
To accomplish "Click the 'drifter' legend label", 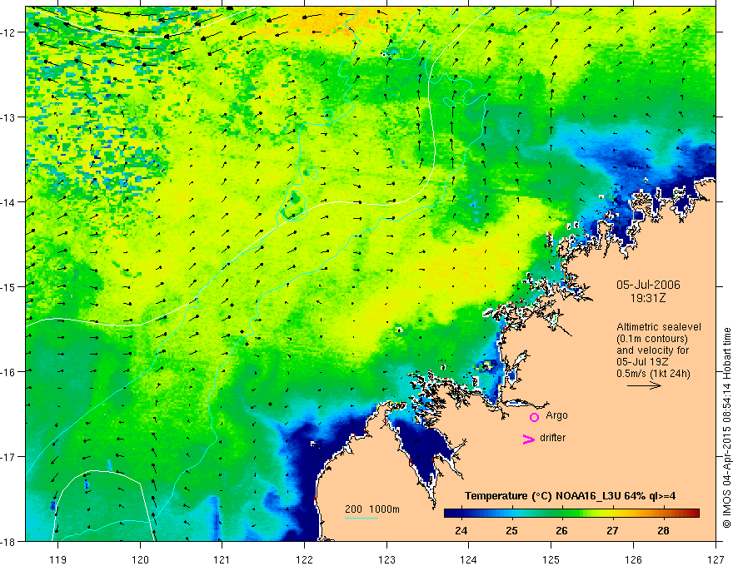I will pos(552,438).
